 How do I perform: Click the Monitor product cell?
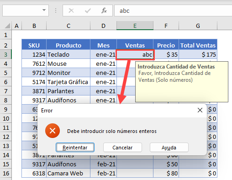point(69,73)
